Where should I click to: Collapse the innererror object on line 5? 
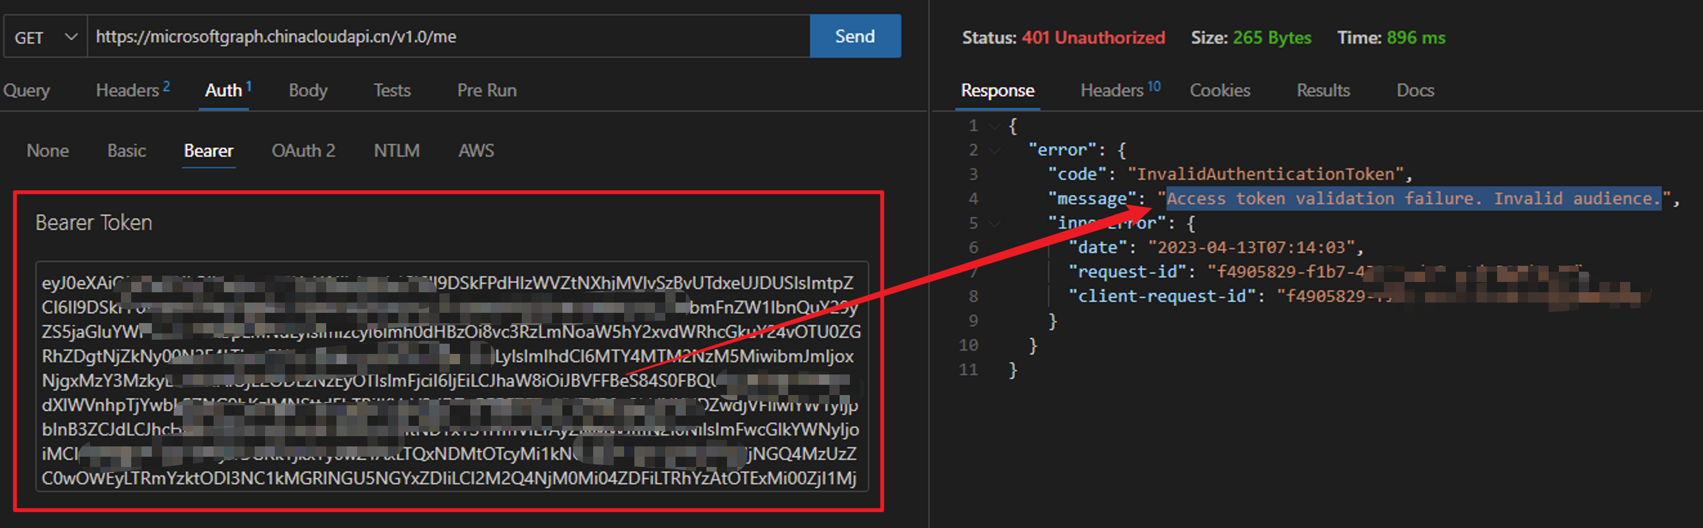coord(994,224)
